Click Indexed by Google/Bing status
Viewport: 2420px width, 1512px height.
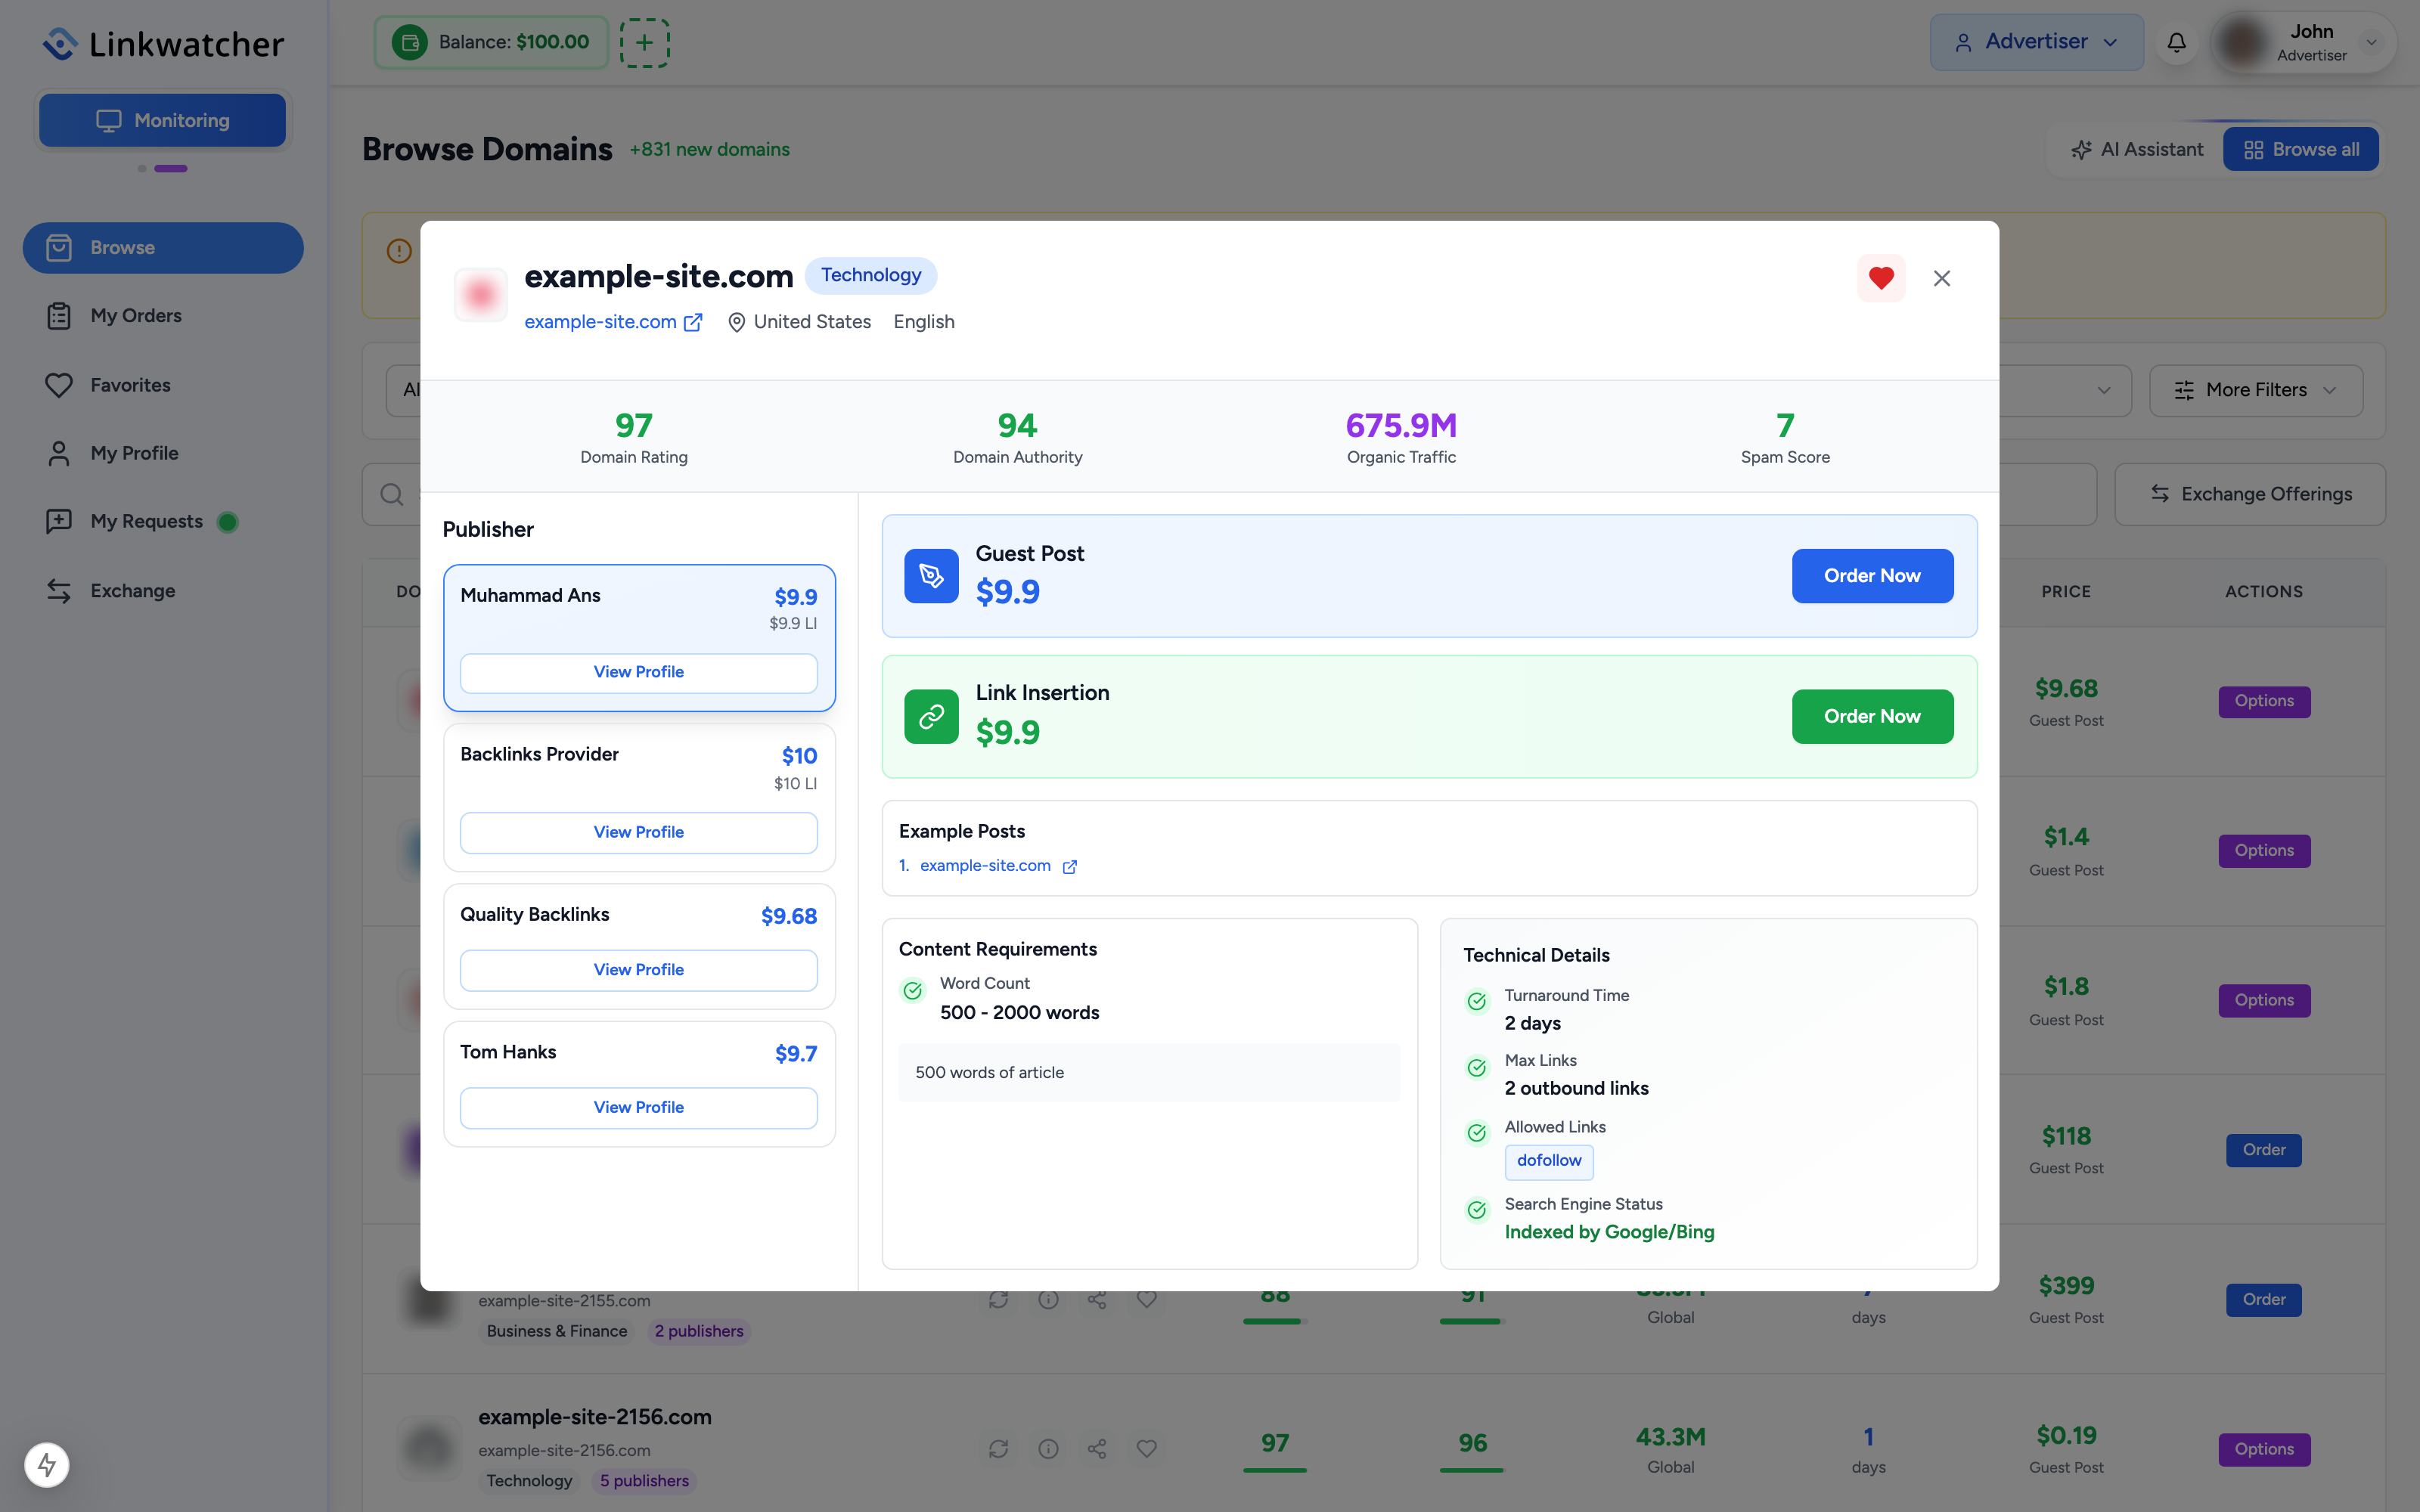[1609, 1232]
